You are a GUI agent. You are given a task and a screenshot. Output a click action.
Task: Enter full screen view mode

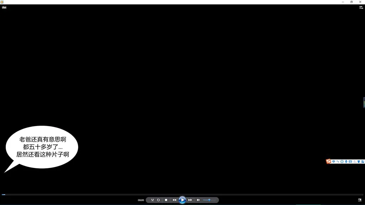(360, 200)
